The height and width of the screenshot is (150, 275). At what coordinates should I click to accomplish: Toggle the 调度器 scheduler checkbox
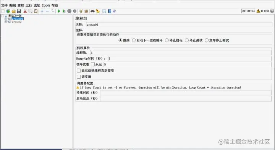coord(79,77)
